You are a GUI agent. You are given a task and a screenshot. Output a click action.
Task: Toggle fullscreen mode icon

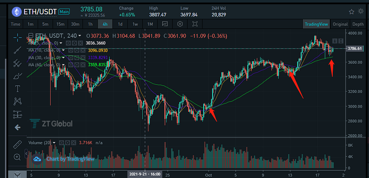(195, 24)
